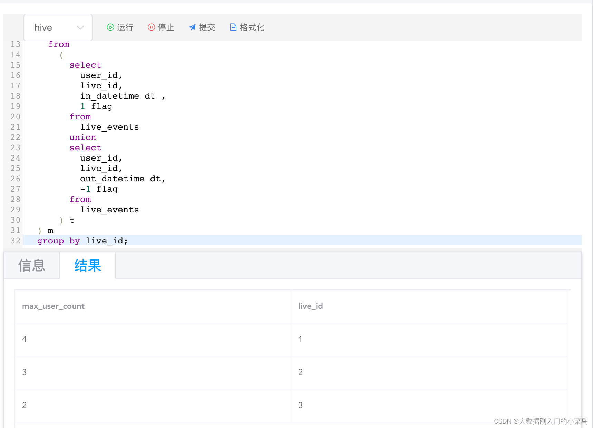Click 'live_id,' on line 25
This screenshot has width=593, height=428.
click(x=101, y=168)
